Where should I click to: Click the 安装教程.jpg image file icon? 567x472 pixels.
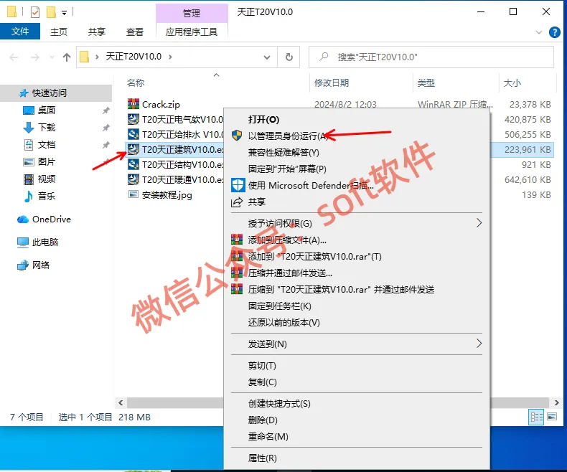point(133,194)
